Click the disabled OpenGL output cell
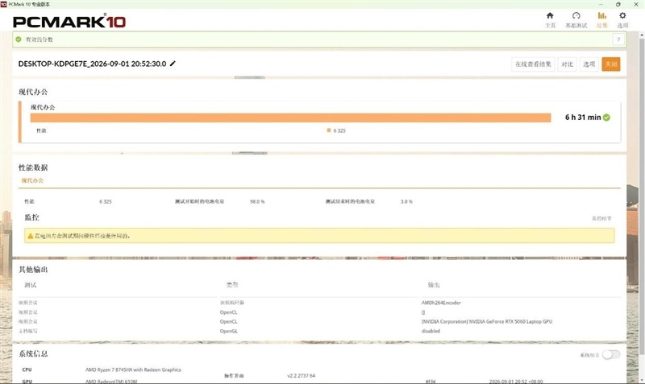645x384 pixels. (x=431, y=331)
